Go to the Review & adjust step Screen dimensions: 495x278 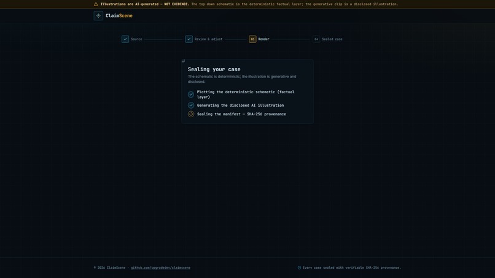tap(208, 39)
